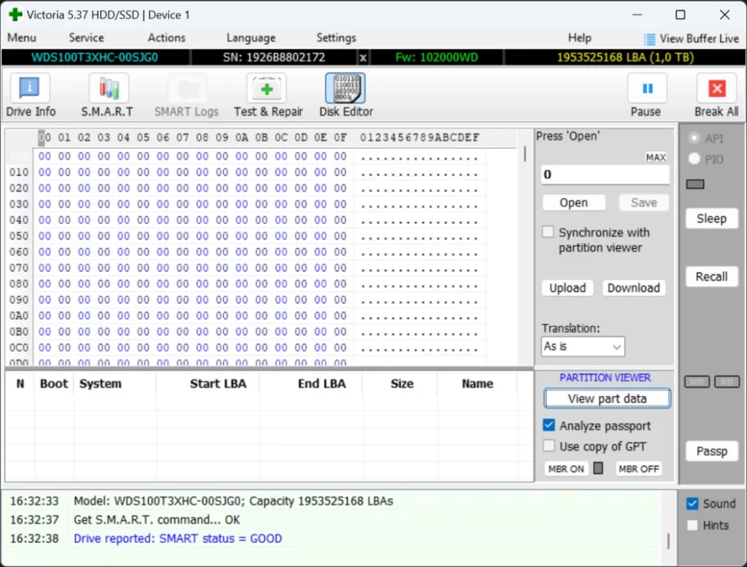Open the Language menu
747x567 pixels.
(251, 38)
